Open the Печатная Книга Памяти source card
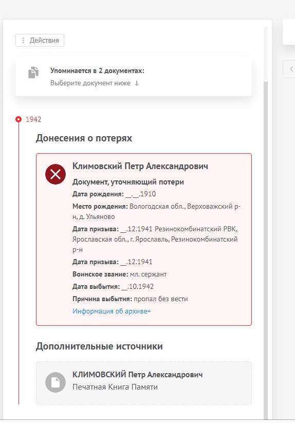 [x=144, y=383]
